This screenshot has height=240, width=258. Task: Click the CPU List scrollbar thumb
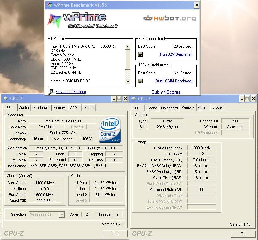[x=128, y=60]
